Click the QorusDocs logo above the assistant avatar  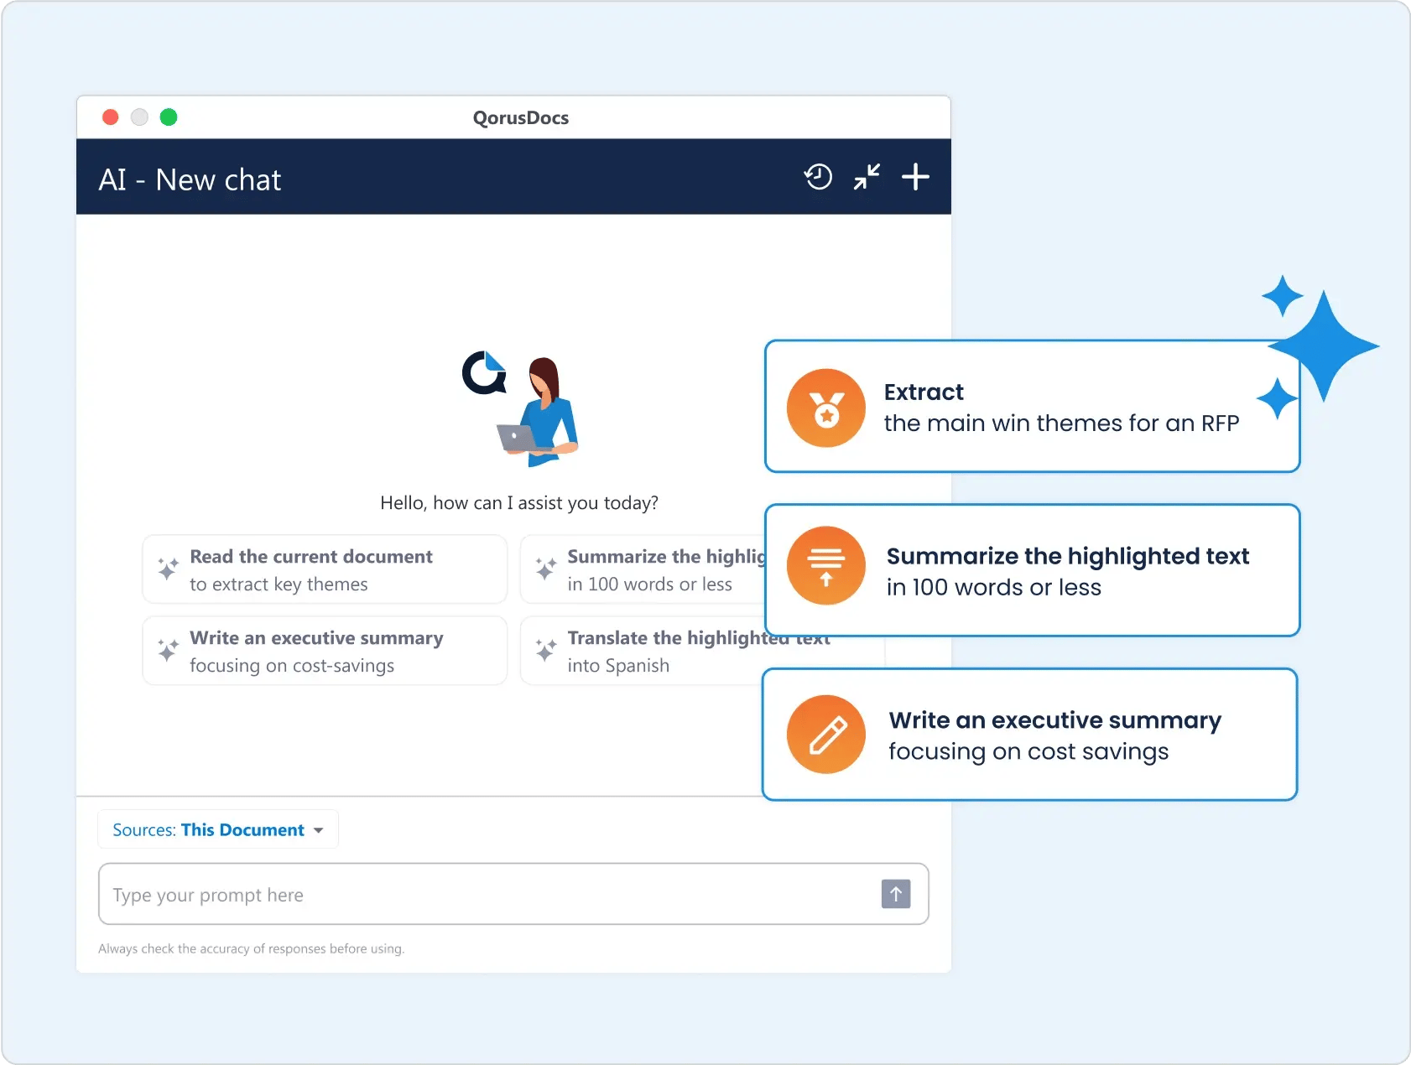click(485, 373)
